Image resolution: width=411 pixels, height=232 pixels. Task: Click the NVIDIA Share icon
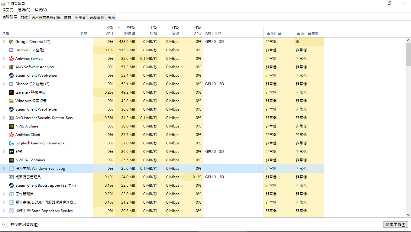coord(11,126)
